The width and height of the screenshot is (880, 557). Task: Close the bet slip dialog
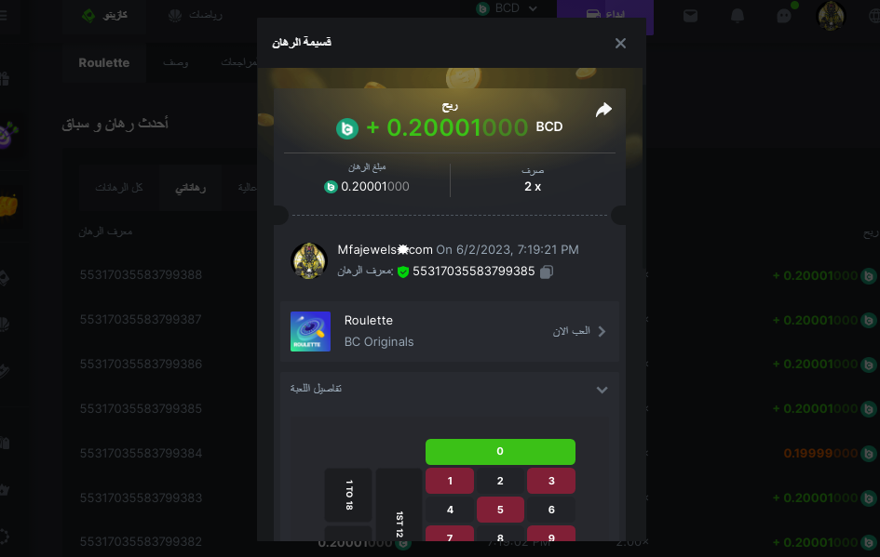click(x=620, y=43)
